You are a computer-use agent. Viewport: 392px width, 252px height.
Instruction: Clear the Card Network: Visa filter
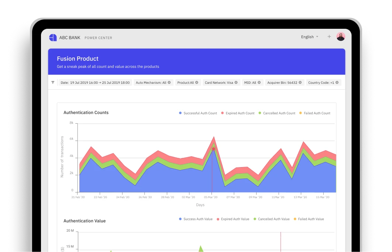pos(236,83)
